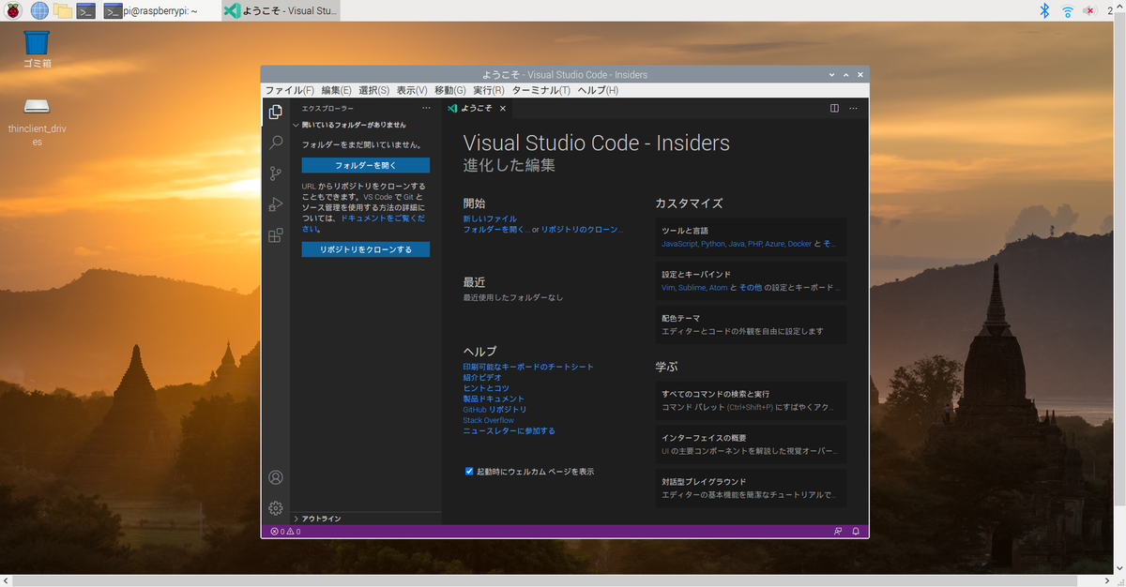Open the editor more actions ellipsis
This screenshot has width=1126, height=587.
click(x=853, y=108)
